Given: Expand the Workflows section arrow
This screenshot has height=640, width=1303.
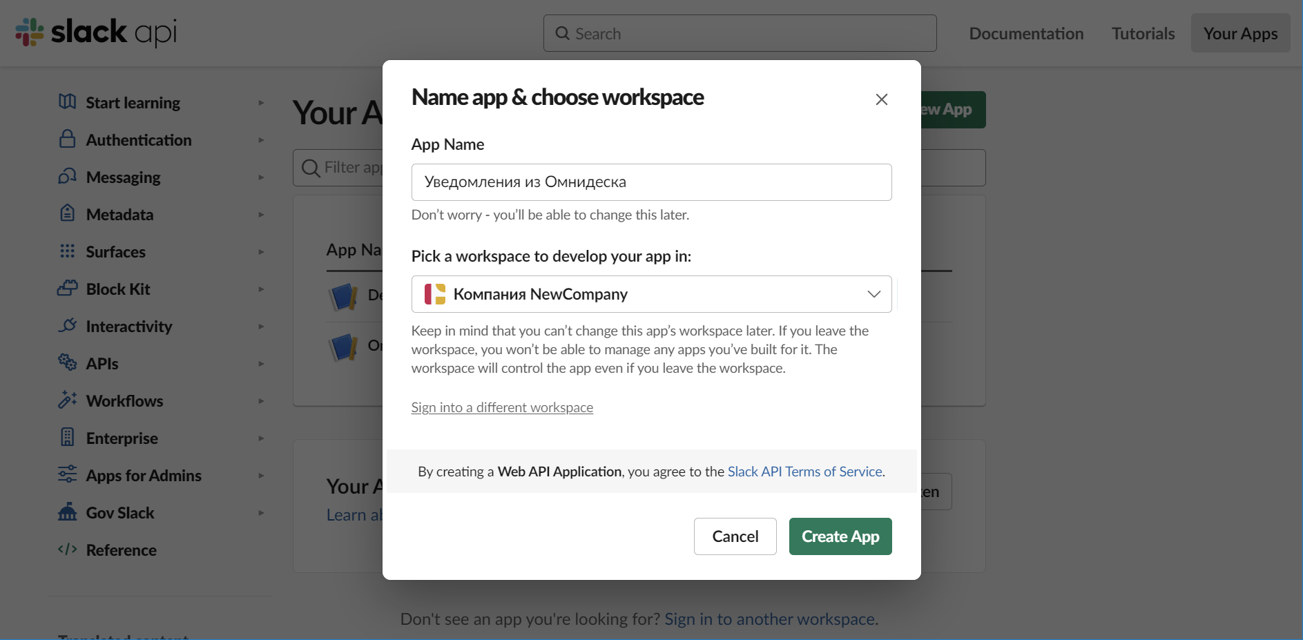Looking at the screenshot, I should (x=261, y=401).
